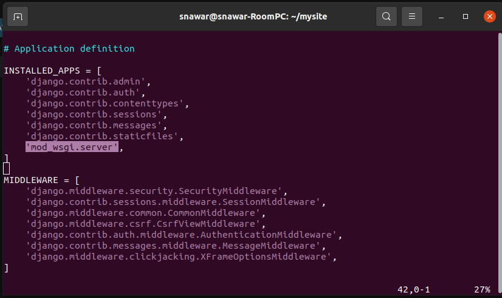Click the 'django.contrib.staticfiles' line

pyautogui.click(x=105, y=136)
